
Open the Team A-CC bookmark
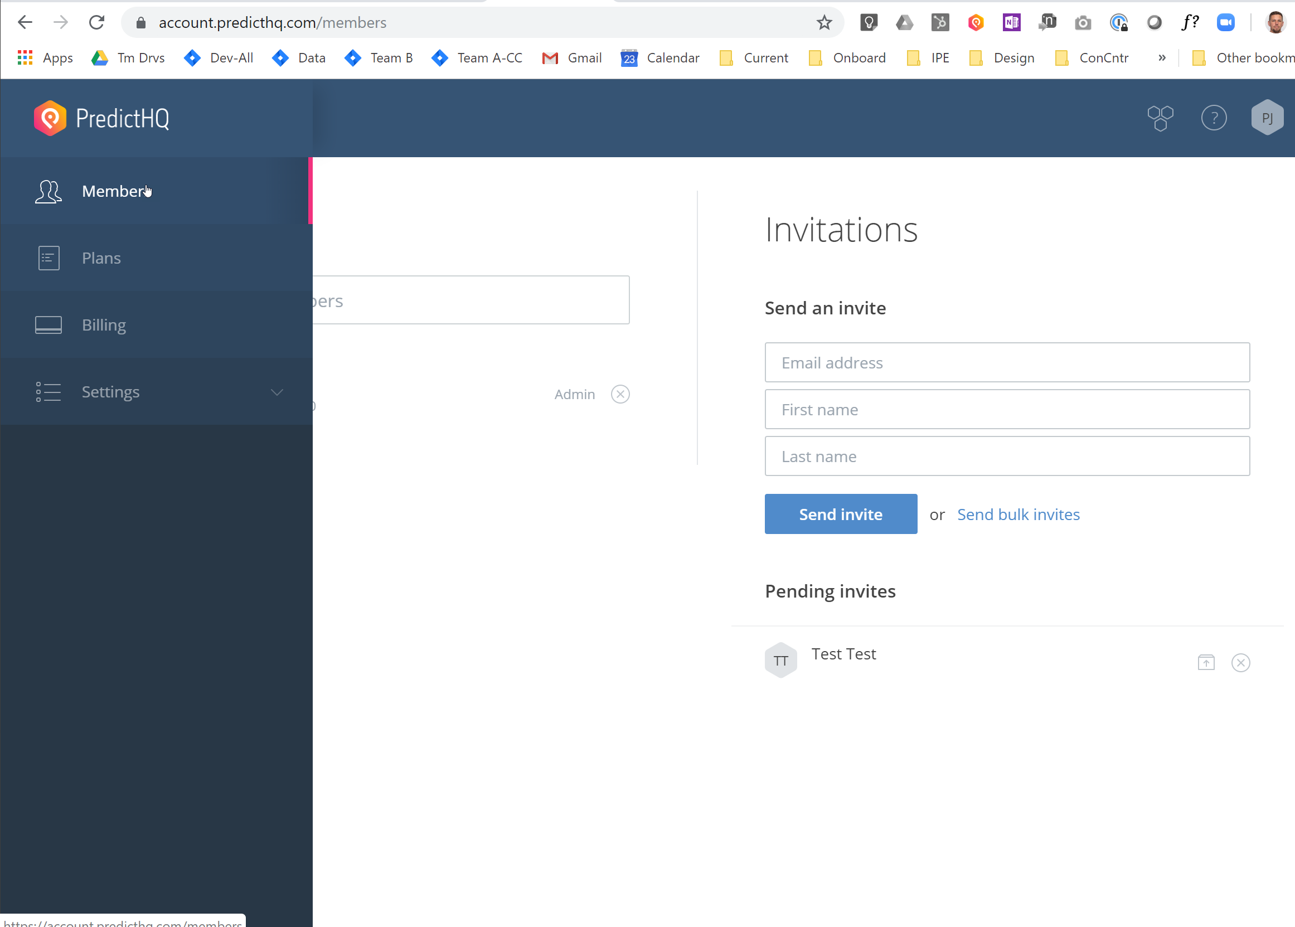[477, 57]
